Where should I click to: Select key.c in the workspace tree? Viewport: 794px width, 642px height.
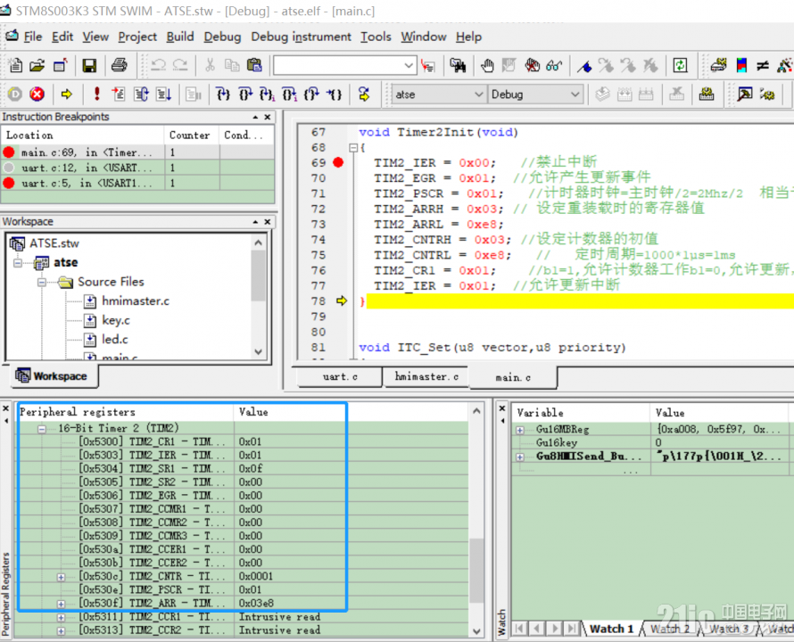click(115, 320)
